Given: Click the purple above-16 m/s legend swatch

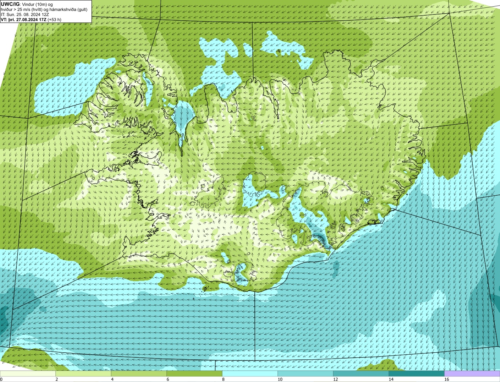Looking at the screenshot, I should pyautogui.click(x=472, y=373).
